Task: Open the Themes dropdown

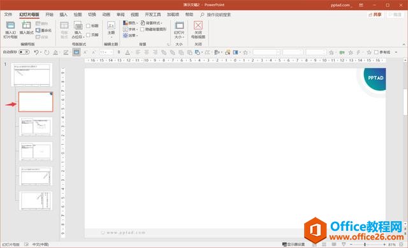Action: click(111, 29)
